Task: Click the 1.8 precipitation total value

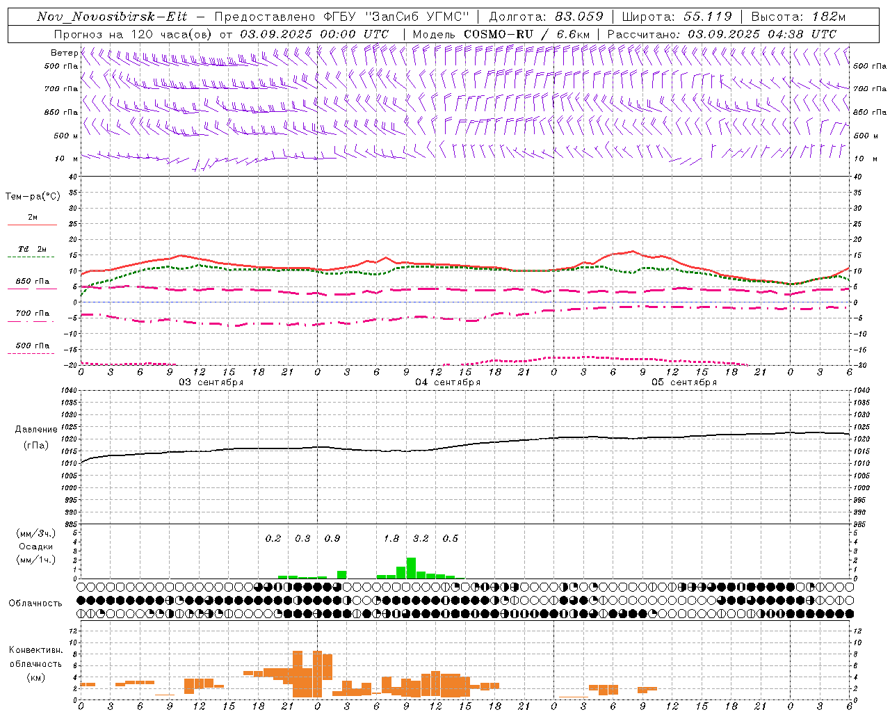Action: point(391,539)
